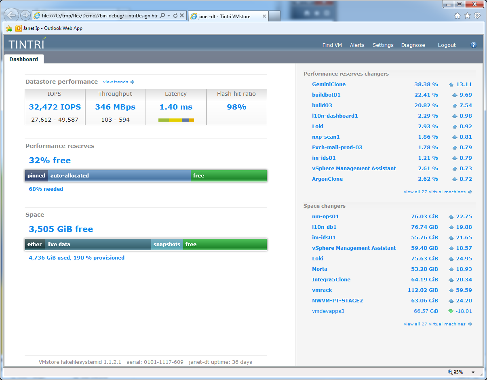The image size is (487, 380).
Task: Open the NWVM-PT-STAGE2 VM link
Action: (337, 301)
